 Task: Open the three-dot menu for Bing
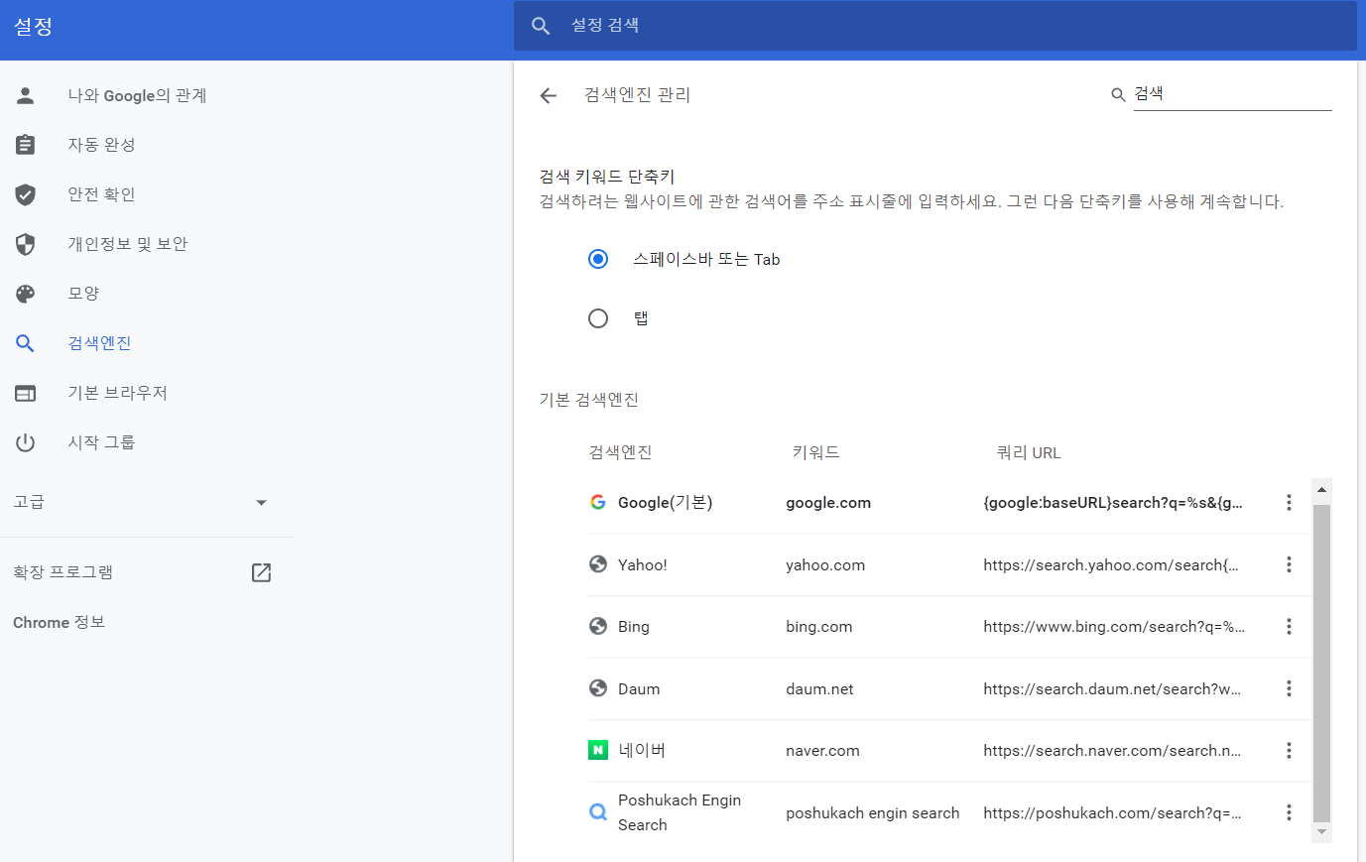1289,626
